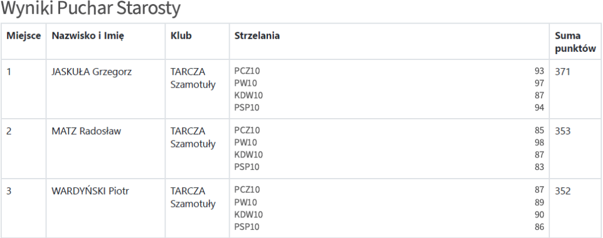
Task: Click the PSP10 score 83 for Matz
Action: 539,167
